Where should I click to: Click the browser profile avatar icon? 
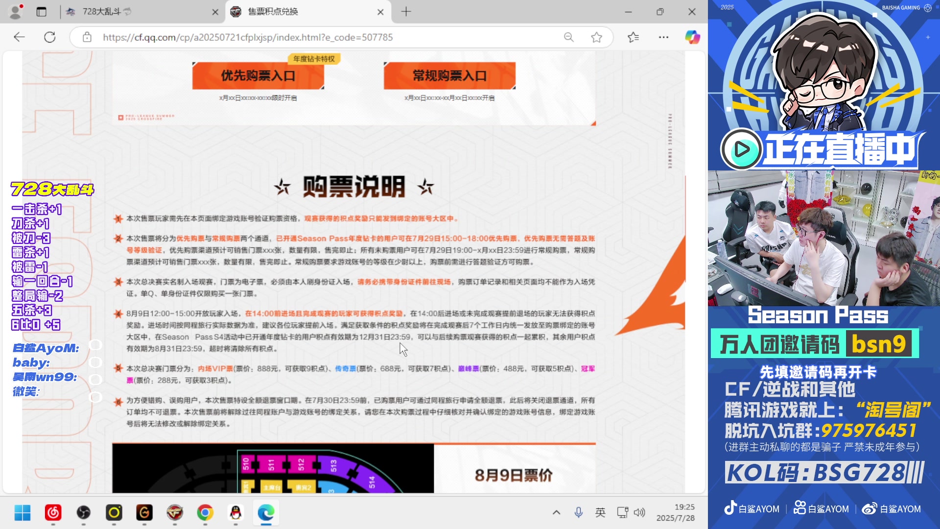click(16, 11)
